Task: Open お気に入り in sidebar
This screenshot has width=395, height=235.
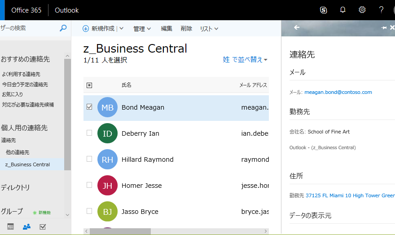Action: [x=12, y=94]
